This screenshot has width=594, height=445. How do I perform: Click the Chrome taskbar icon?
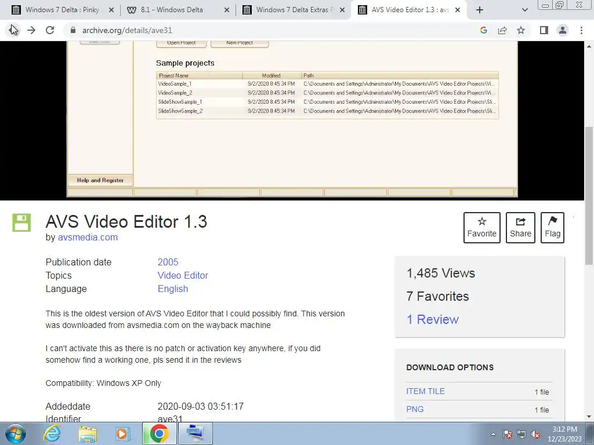[x=159, y=433]
